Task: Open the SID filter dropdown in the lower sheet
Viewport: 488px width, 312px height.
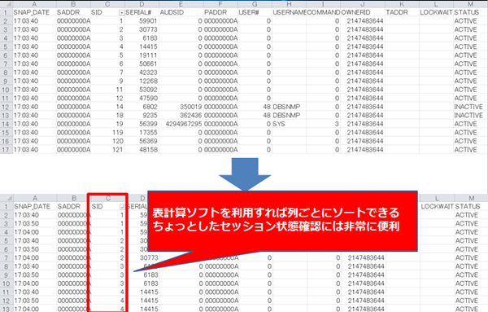Action: 122,207
